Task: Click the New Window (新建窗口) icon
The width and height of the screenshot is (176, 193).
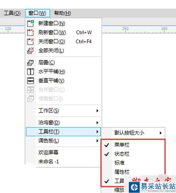Action: 31,24
